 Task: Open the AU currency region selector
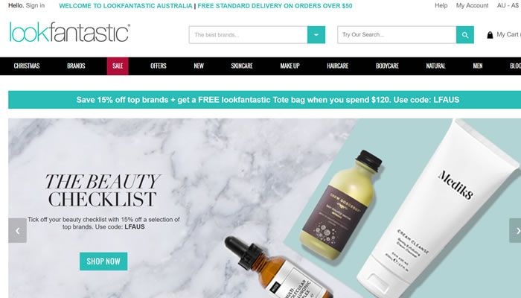(x=508, y=6)
